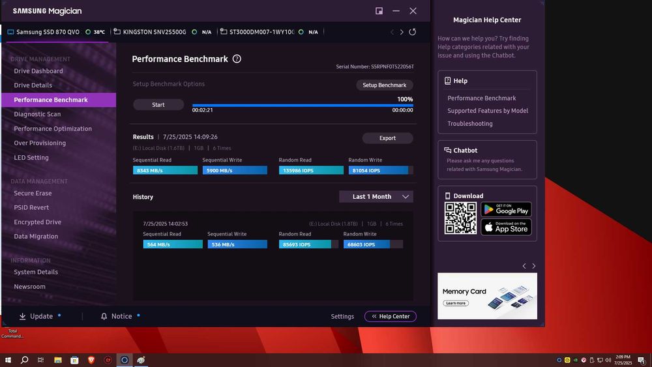Click the Setup Benchmark button
Screen dimensions: 652x367
point(384,85)
